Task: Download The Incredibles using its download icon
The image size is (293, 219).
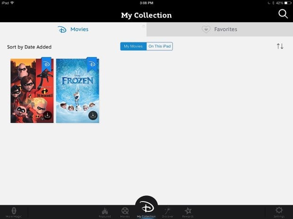Action: pyautogui.click(x=47, y=115)
